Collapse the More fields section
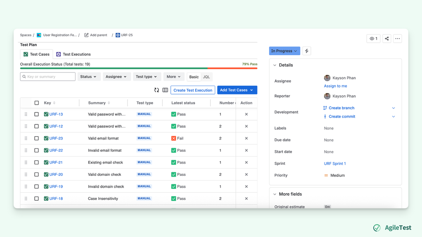This screenshot has height=237, width=422. pyautogui.click(x=275, y=194)
